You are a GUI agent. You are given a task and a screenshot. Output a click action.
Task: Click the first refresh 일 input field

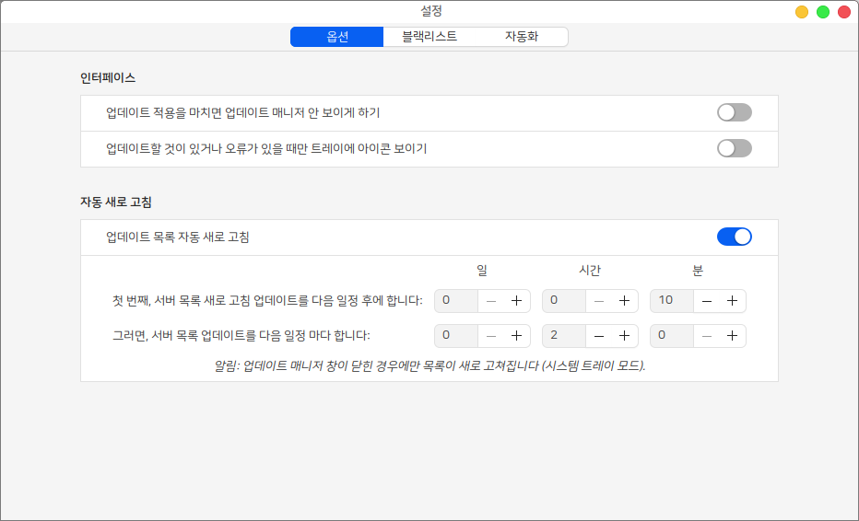coord(455,301)
